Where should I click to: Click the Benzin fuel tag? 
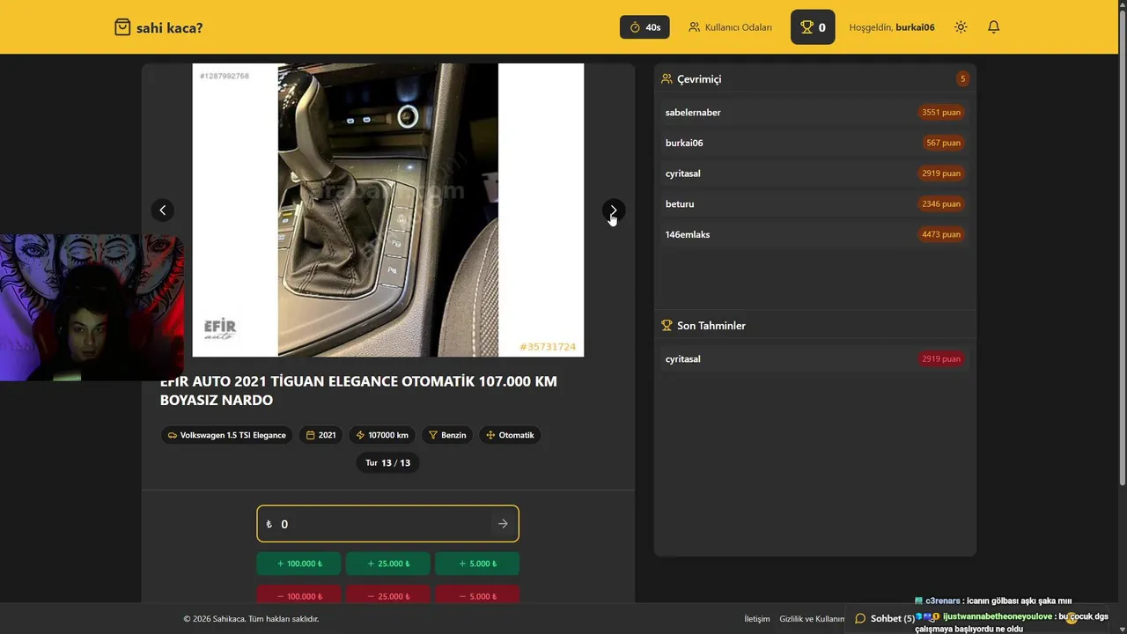[x=447, y=435]
